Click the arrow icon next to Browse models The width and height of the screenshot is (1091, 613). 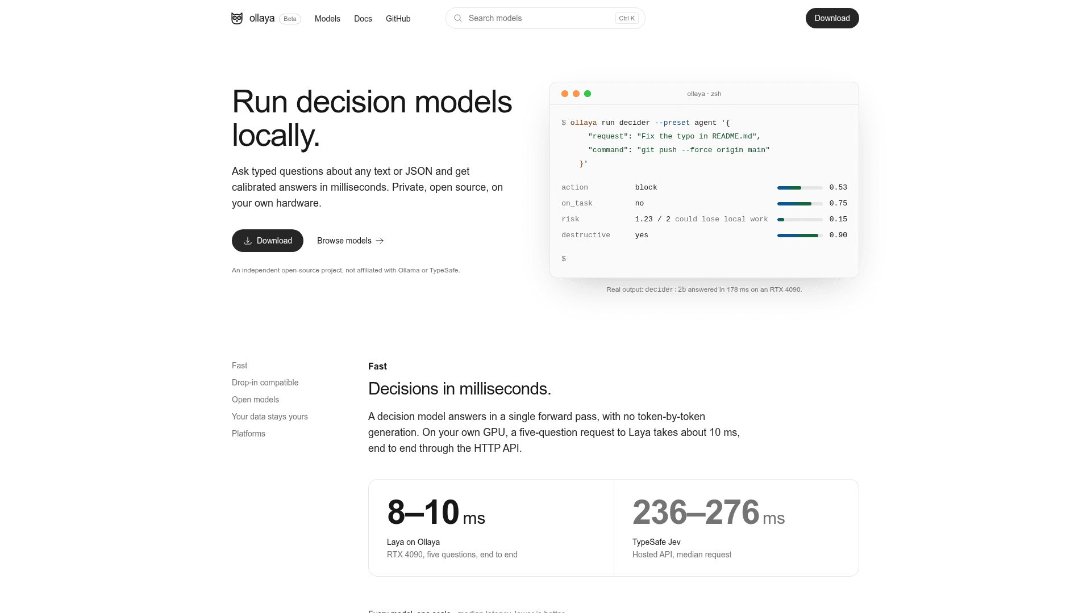click(380, 241)
